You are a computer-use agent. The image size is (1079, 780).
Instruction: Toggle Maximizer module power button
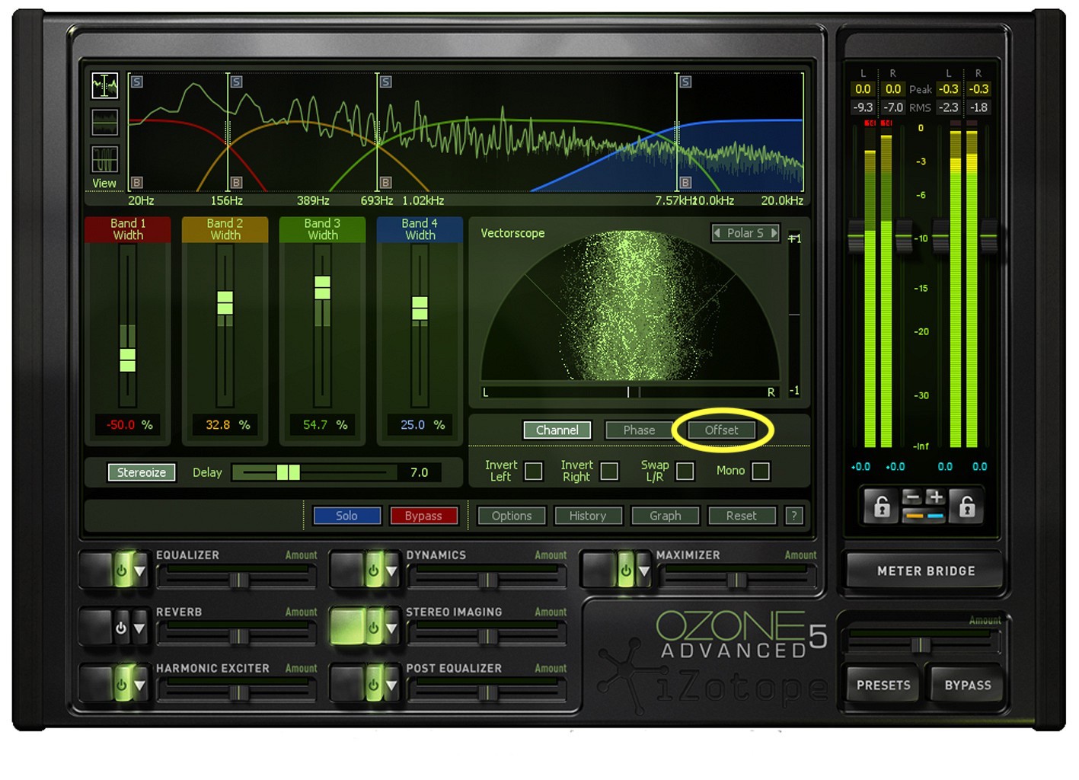pyautogui.click(x=625, y=571)
